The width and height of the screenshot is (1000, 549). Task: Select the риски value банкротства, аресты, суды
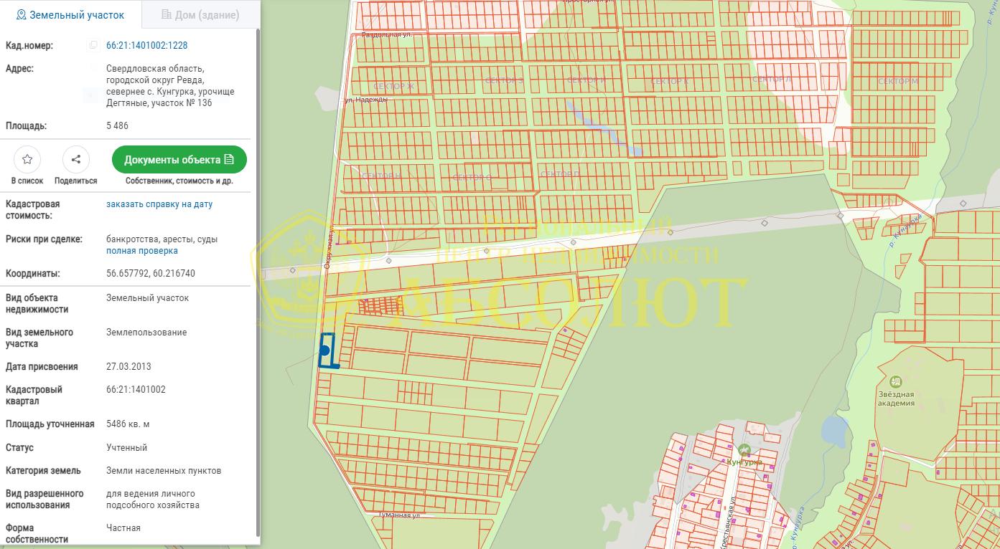tap(162, 239)
